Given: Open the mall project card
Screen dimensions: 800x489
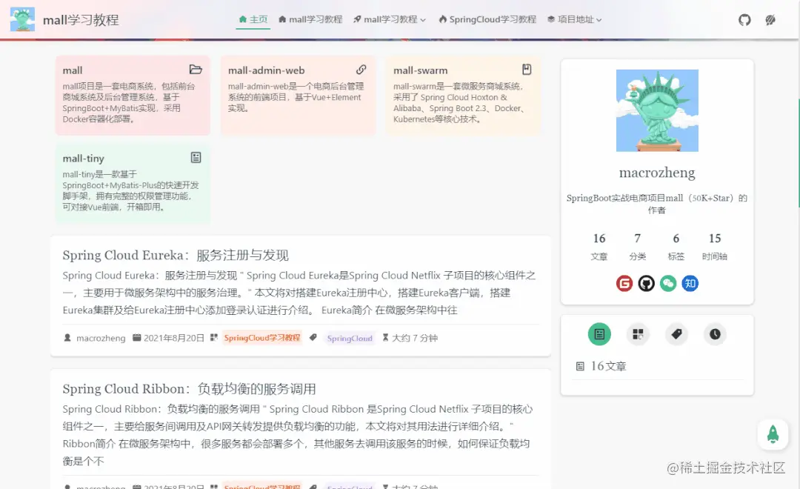Looking at the screenshot, I should (133, 96).
